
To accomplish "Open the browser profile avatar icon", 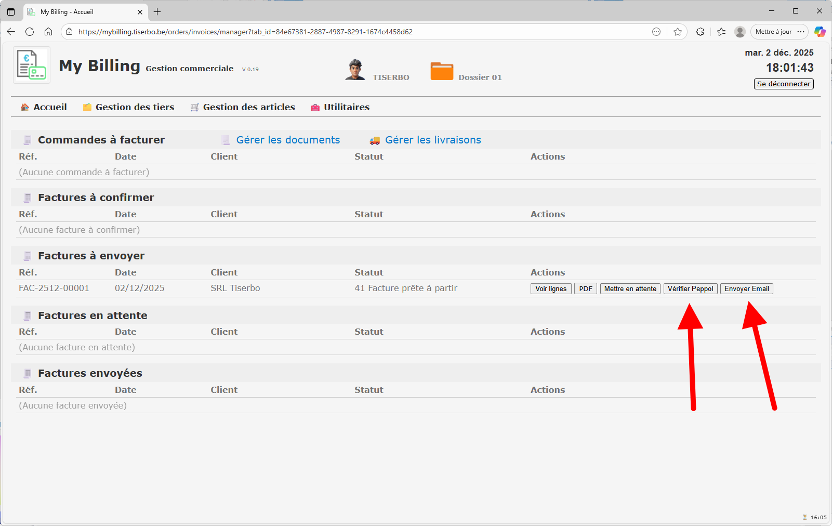I will (739, 32).
